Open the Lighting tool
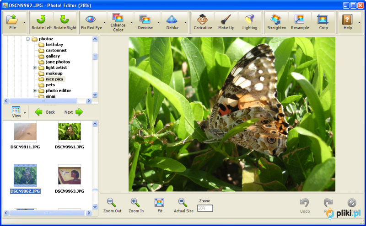 coord(249,22)
